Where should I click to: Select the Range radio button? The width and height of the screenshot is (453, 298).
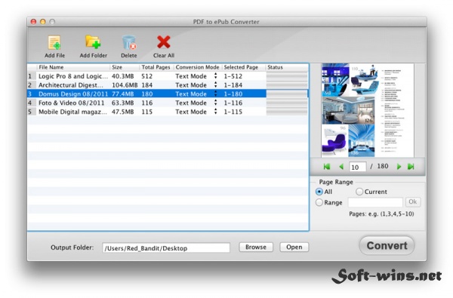point(319,202)
